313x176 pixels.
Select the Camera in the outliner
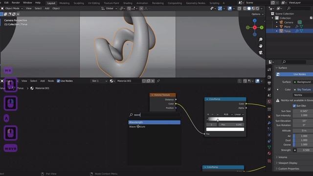point(289,22)
